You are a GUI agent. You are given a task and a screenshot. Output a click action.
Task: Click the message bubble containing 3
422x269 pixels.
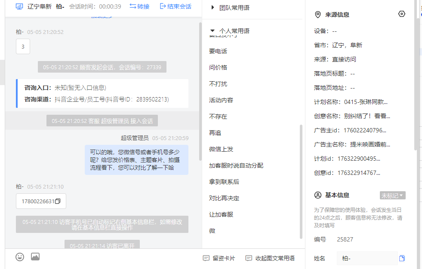pyautogui.click(x=23, y=46)
